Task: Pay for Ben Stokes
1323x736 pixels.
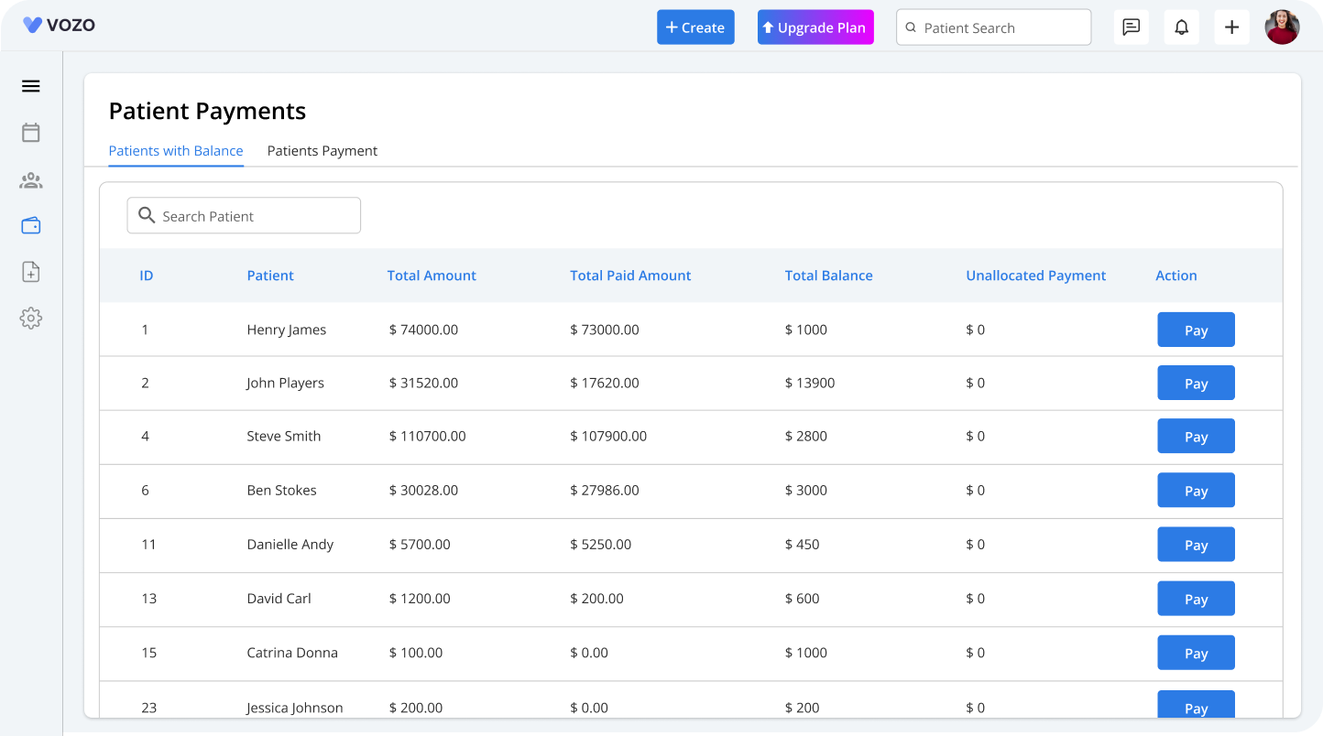Action: (1196, 491)
